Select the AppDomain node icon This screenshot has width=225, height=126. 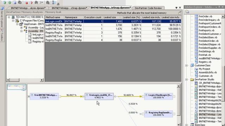21,24
